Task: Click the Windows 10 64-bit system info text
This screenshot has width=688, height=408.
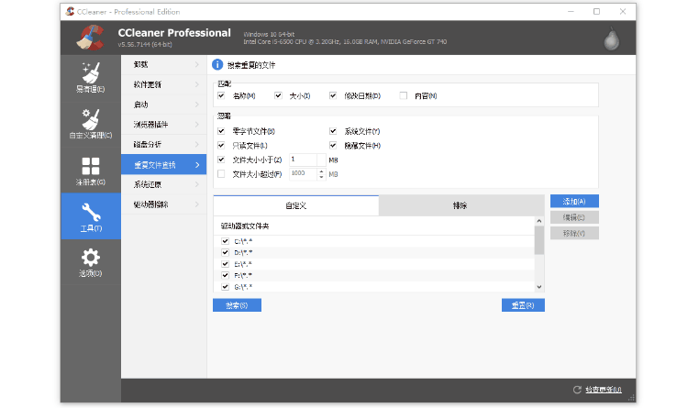Action: [269, 34]
